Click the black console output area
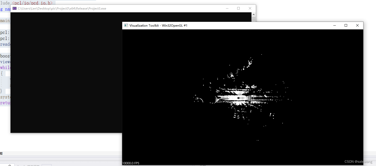Viewport: 376px width, 166px height. [x=66, y=72]
